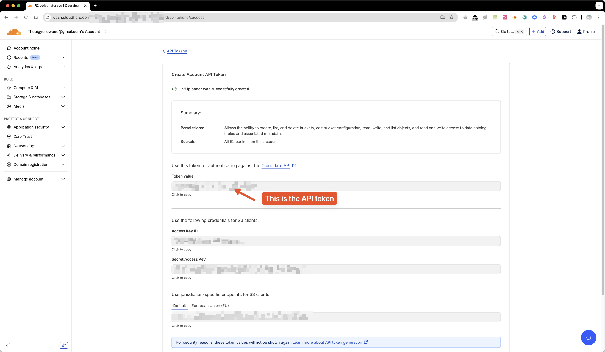Click the Zero Trust sidebar icon

pos(9,137)
